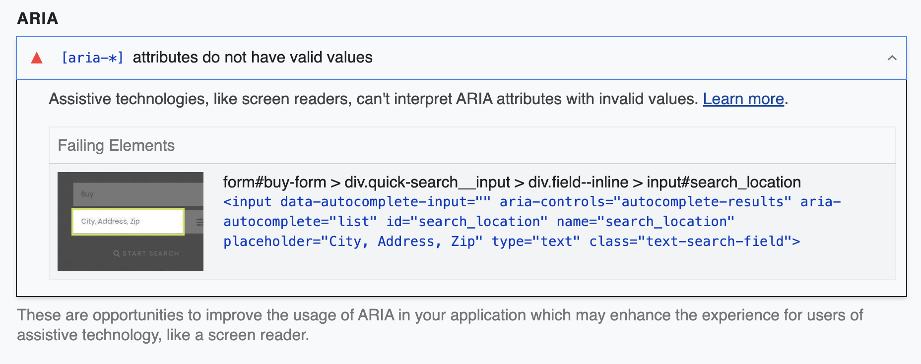Click the 'These are opportunities' footer description

(440, 325)
